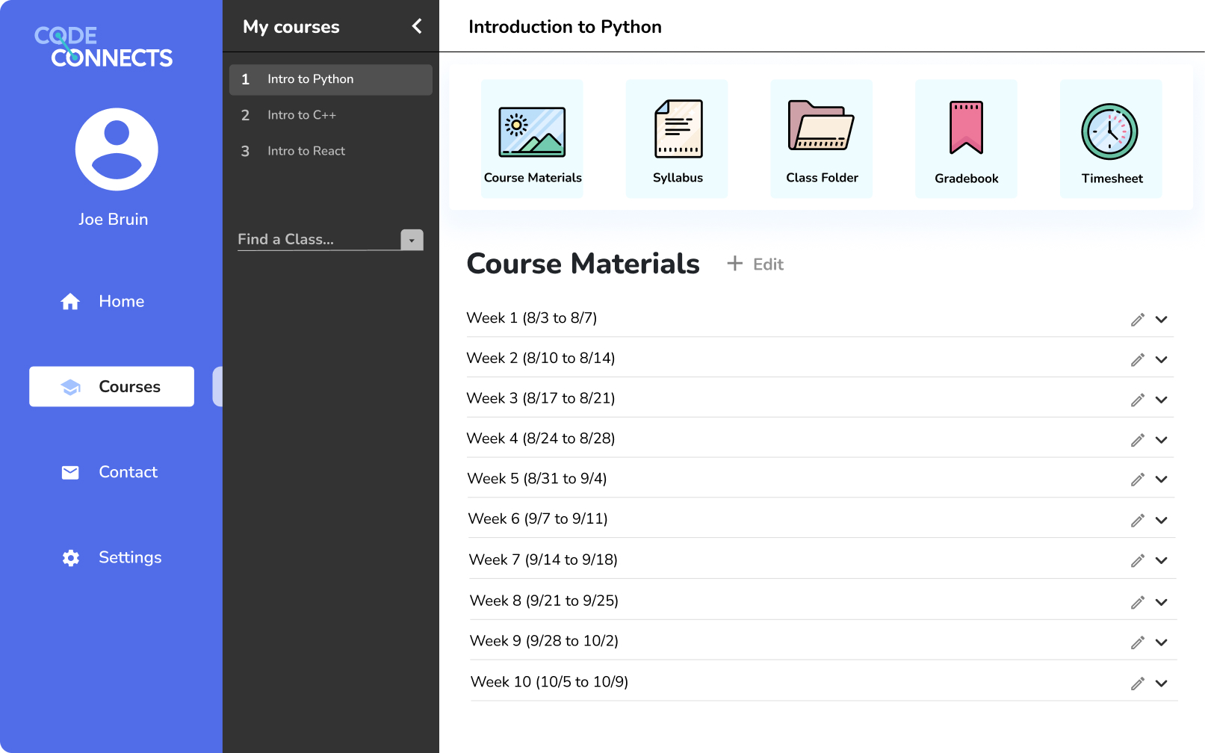Viewport: 1205px width, 753px height.
Task: Expand Week 3 (8/17 to 8/21) chevron
Action: tap(1162, 400)
